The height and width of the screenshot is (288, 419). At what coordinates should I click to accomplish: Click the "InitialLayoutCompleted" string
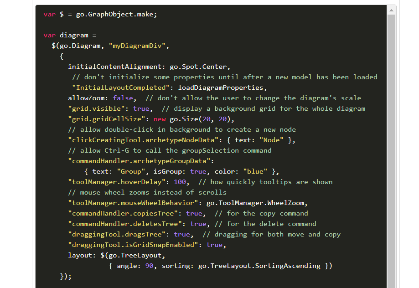coord(121,87)
